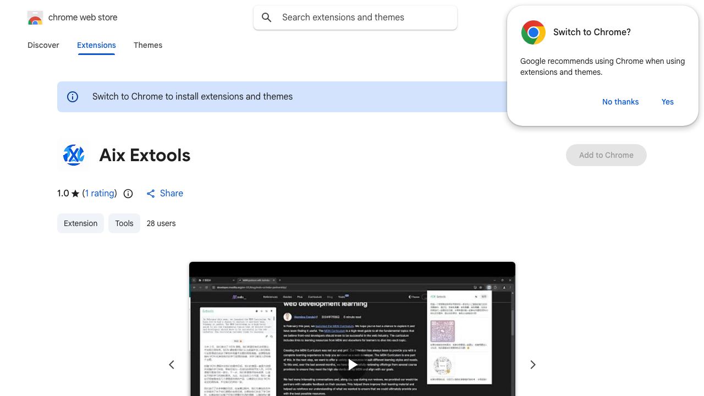Click No thanks in Chrome prompt

click(620, 102)
